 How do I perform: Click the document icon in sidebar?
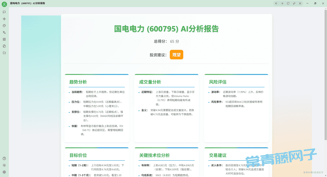coord(4,46)
